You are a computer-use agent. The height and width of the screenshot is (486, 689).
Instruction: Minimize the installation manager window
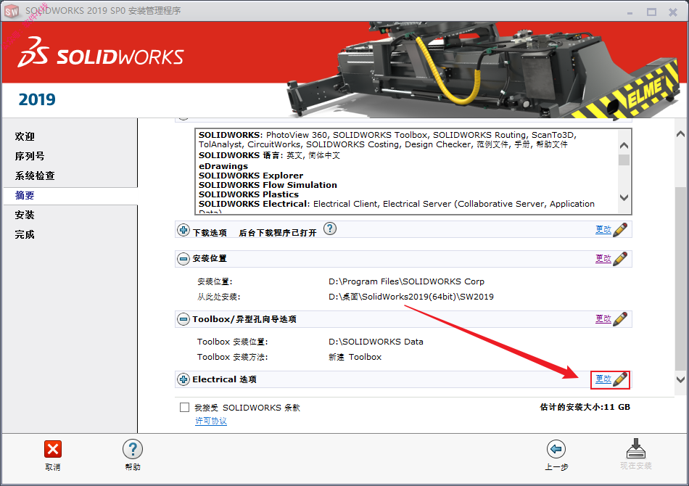click(x=630, y=12)
